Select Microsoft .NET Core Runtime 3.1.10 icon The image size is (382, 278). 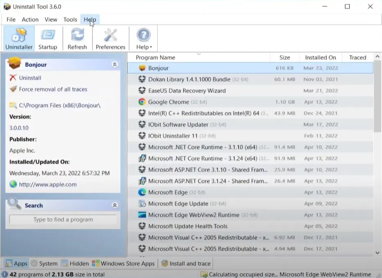[x=142, y=147]
